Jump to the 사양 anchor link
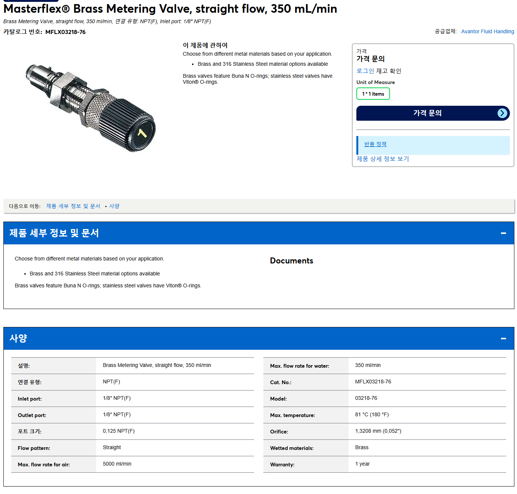Image resolution: width=517 pixels, height=494 pixels. [114, 206]
